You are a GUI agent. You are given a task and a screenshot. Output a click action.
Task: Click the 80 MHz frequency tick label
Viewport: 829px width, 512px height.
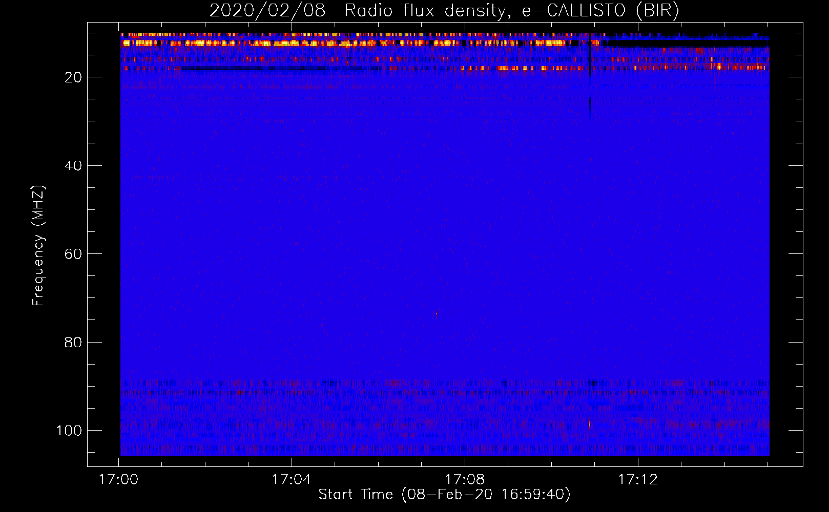click(73, 342)
